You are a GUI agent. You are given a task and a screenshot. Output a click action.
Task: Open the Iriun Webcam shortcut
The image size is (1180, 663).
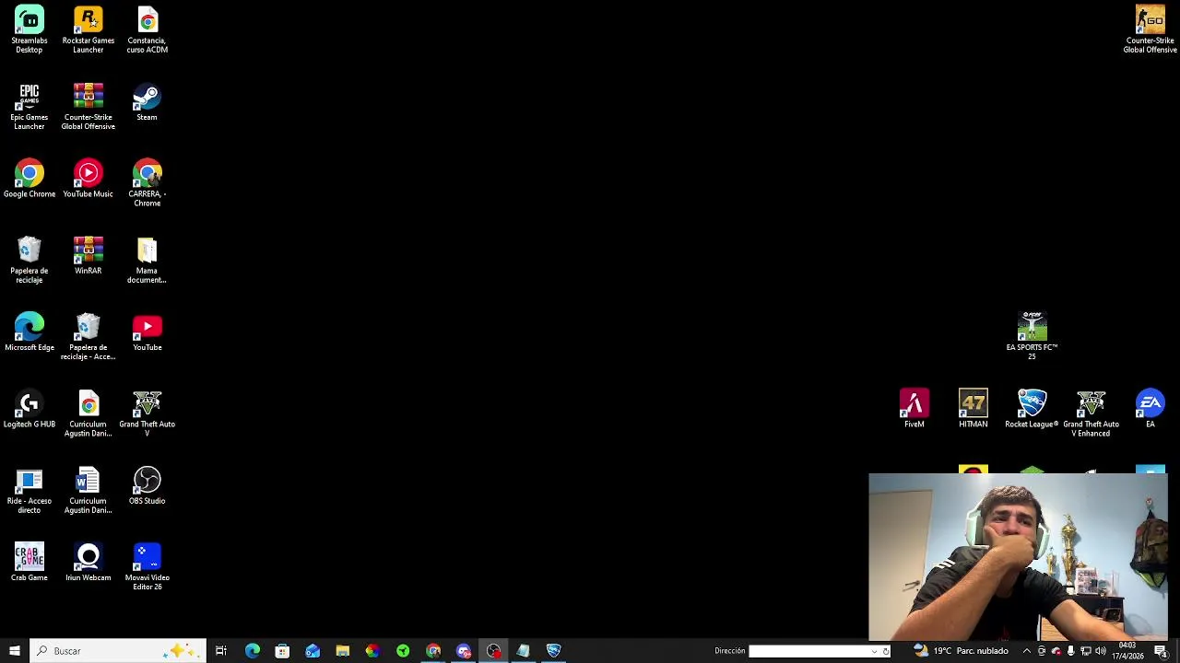pyautogui.click(x=88, y=562)
